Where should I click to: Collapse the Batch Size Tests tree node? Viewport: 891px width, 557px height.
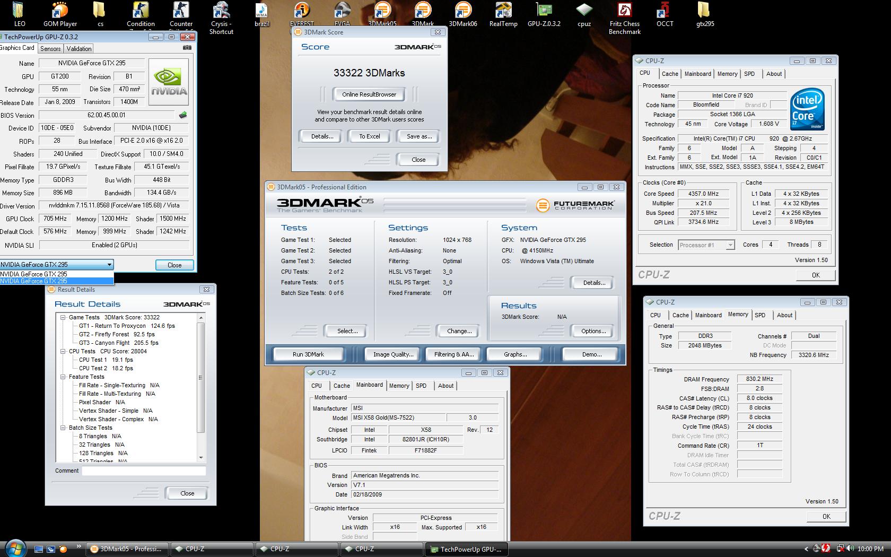63,428
